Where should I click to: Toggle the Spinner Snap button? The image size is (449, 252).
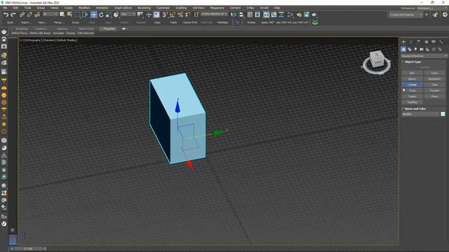pyautogui.click(x=187, y=15)
